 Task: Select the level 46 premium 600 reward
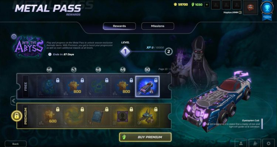coord(49,116)
